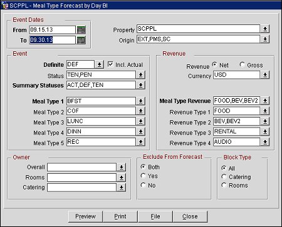Click the Meal Type 4 field DINN
Viewport: 282px width, 227px height.
[101, 132]
